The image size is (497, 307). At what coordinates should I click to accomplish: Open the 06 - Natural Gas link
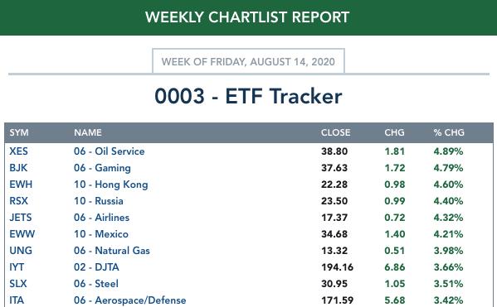point(111,251)
